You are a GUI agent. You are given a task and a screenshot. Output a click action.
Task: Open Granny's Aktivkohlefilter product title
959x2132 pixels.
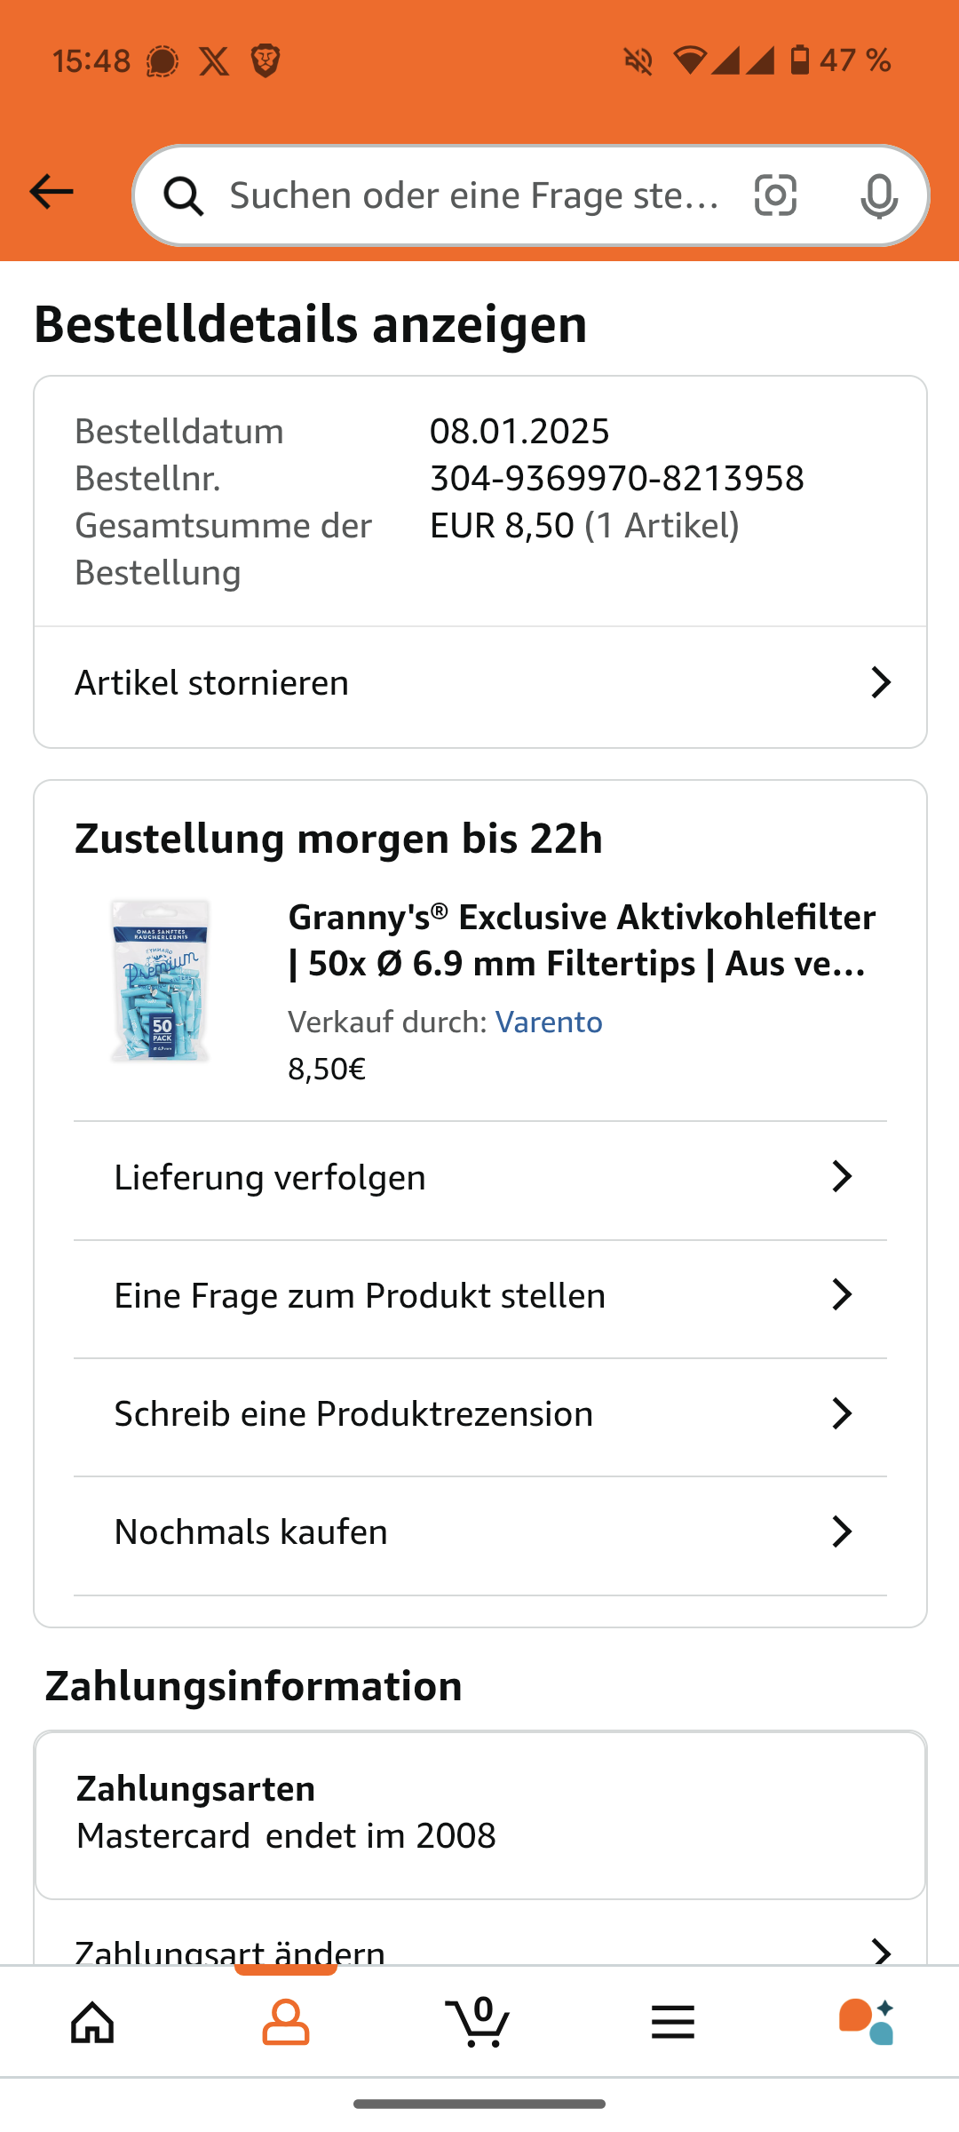click(x=582, y=940)
